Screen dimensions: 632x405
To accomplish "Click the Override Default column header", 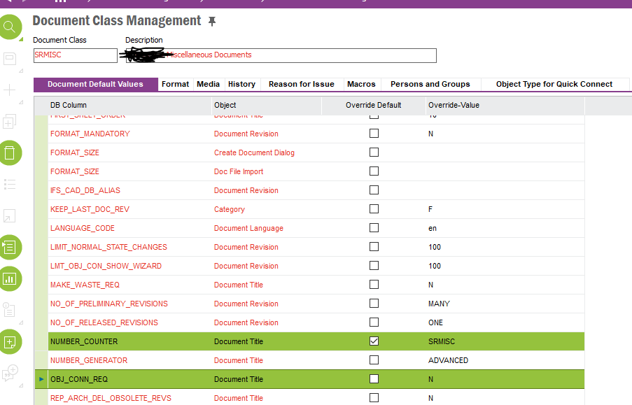I will click(374, 105).
